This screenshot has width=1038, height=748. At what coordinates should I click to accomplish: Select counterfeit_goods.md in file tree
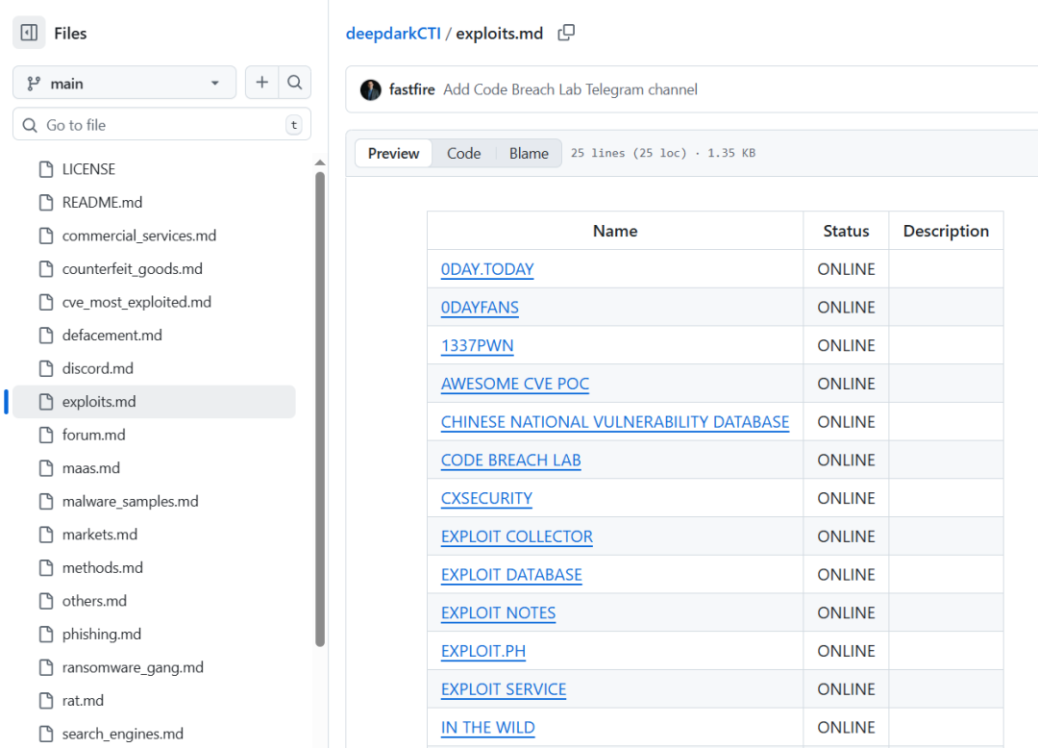point(154,269)
